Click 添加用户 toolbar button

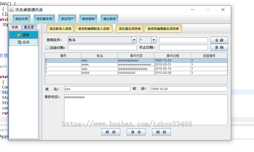[x=67, y=19]
